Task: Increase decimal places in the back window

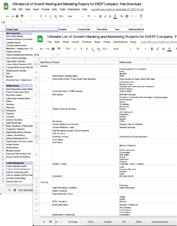Action: click(x=55, y=16)
